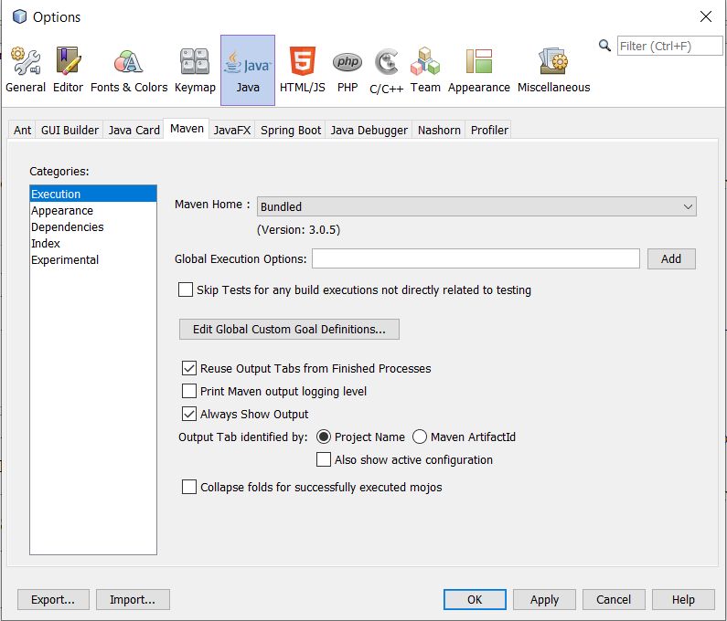
Task: Select the Java options category
Action: click(248, 70)
